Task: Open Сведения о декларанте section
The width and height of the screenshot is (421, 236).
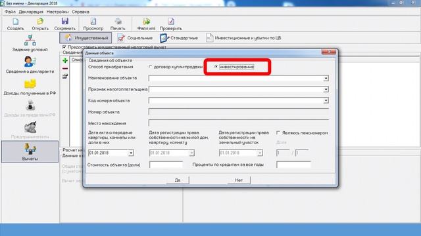Action: (30, 65)
